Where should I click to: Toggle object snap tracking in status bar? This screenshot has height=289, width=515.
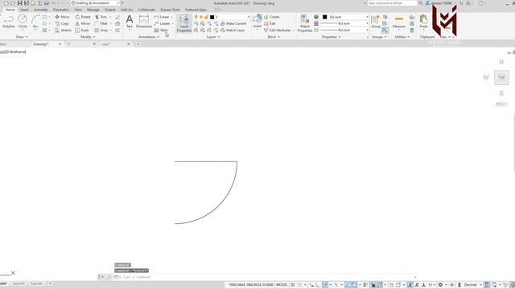[x=348, y=285]
